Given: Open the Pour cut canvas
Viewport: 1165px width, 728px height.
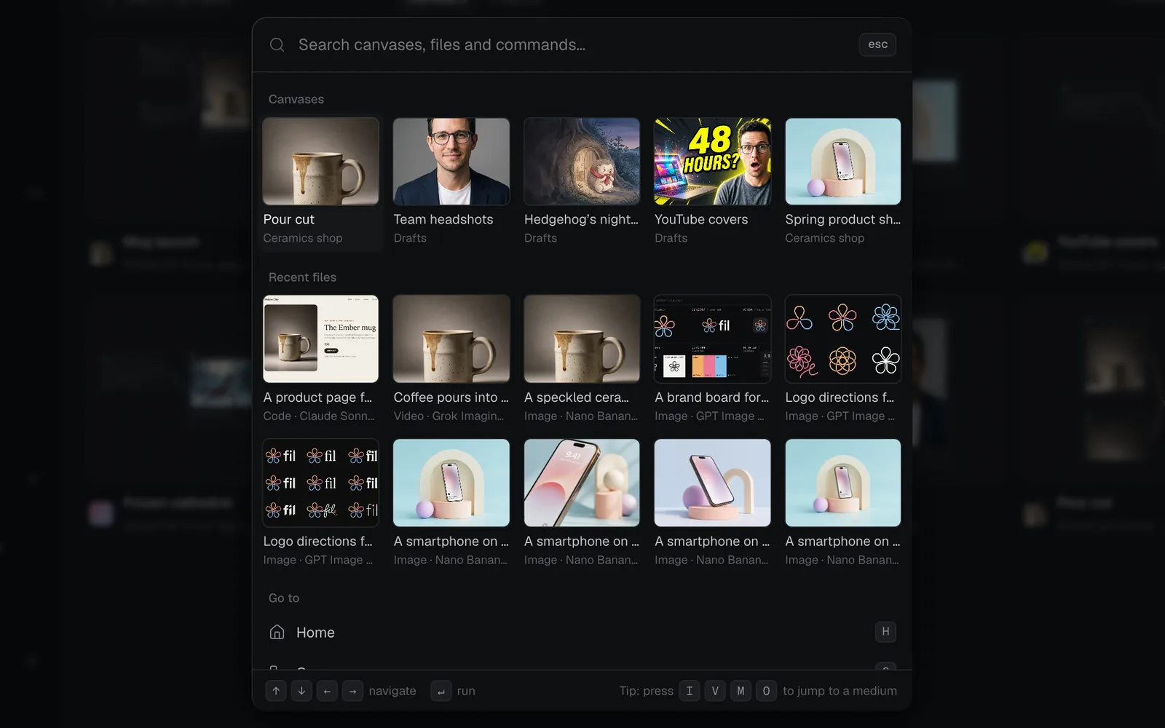Looking at the screenshot, I should coord(320,182).
